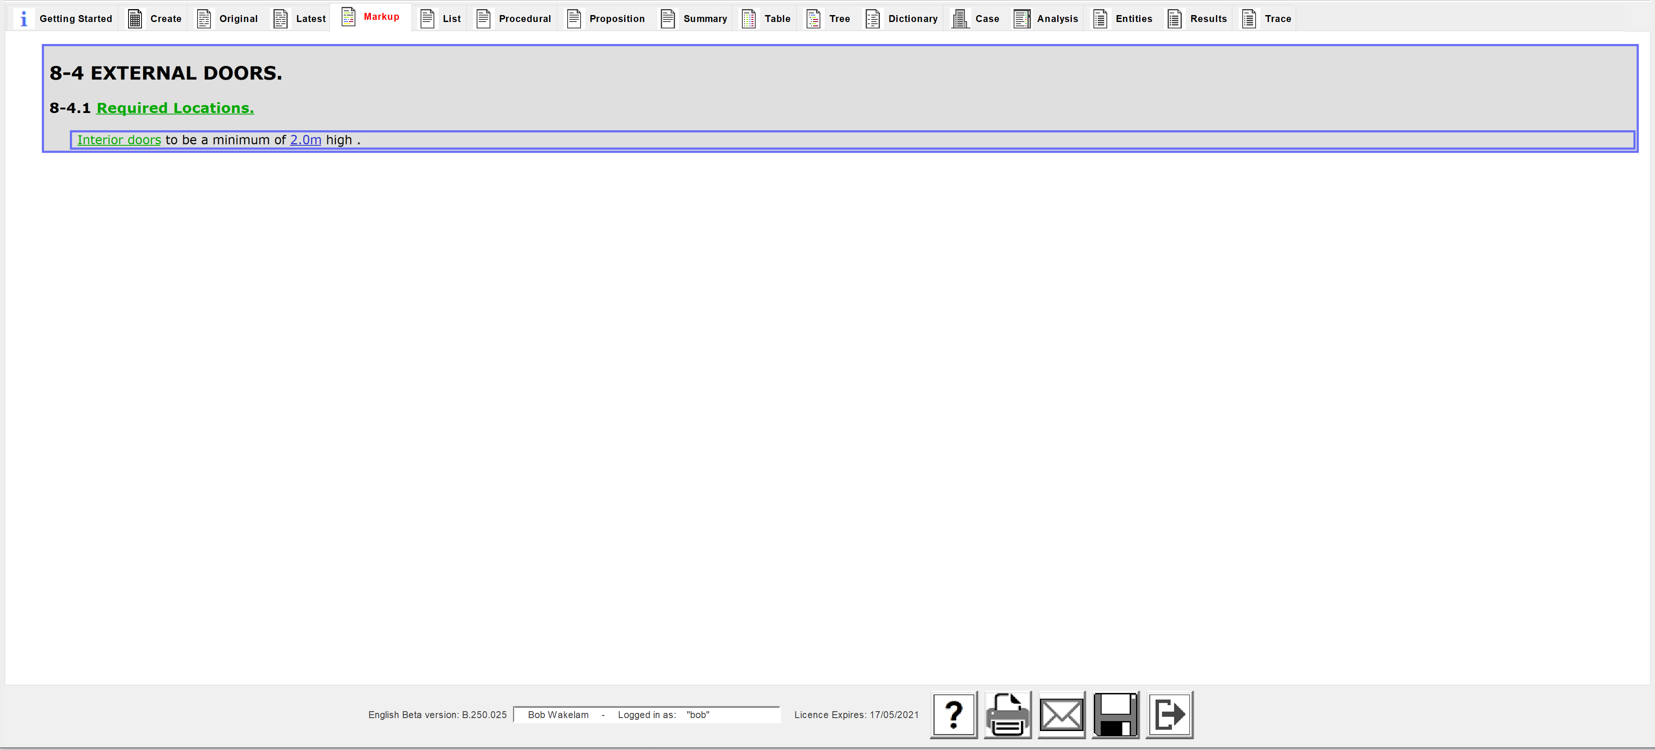
Task: Click the exit/logout icon
Action: click(x=1168, y=714)
